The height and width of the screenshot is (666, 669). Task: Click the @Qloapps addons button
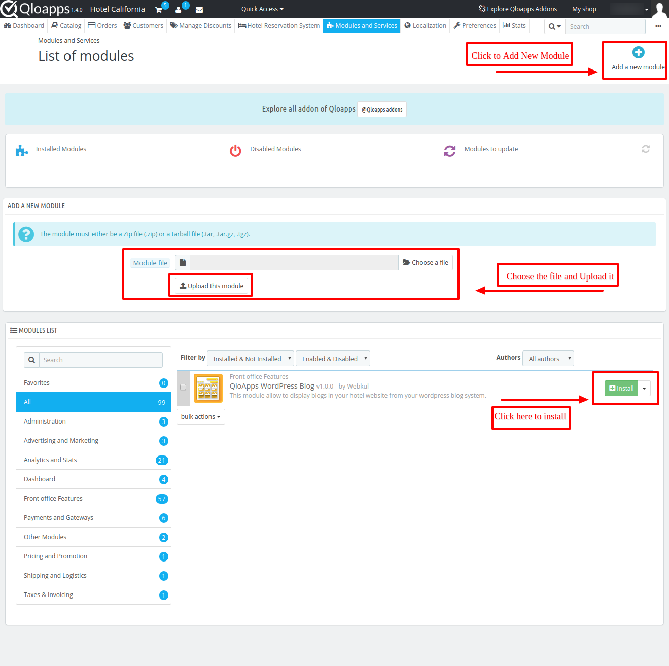pos(382,110)
